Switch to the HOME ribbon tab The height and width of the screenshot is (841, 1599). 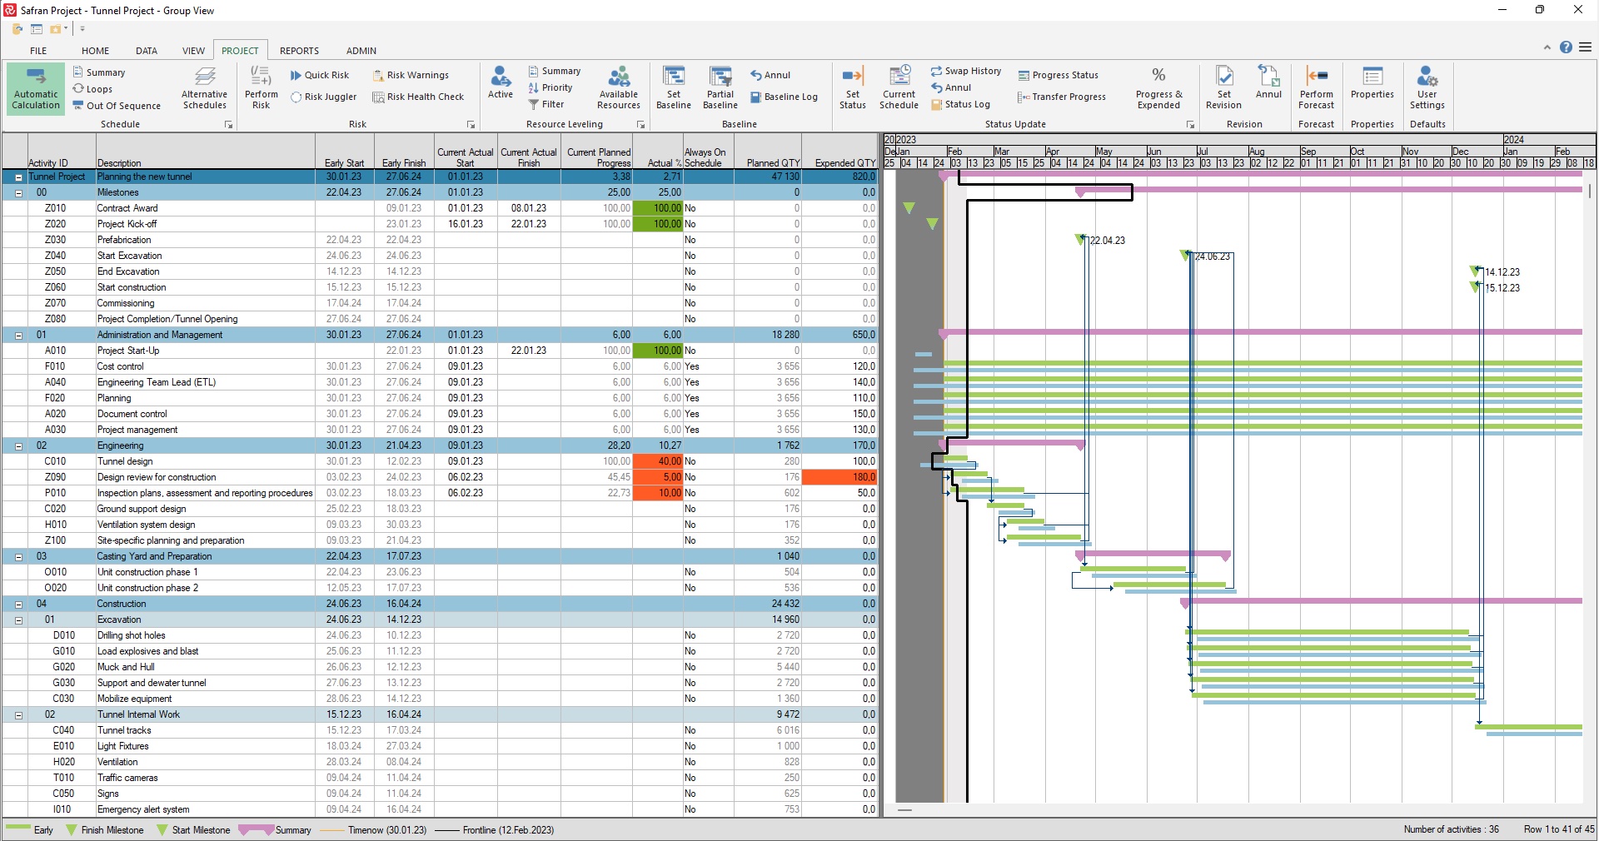(x=95, y=51)
